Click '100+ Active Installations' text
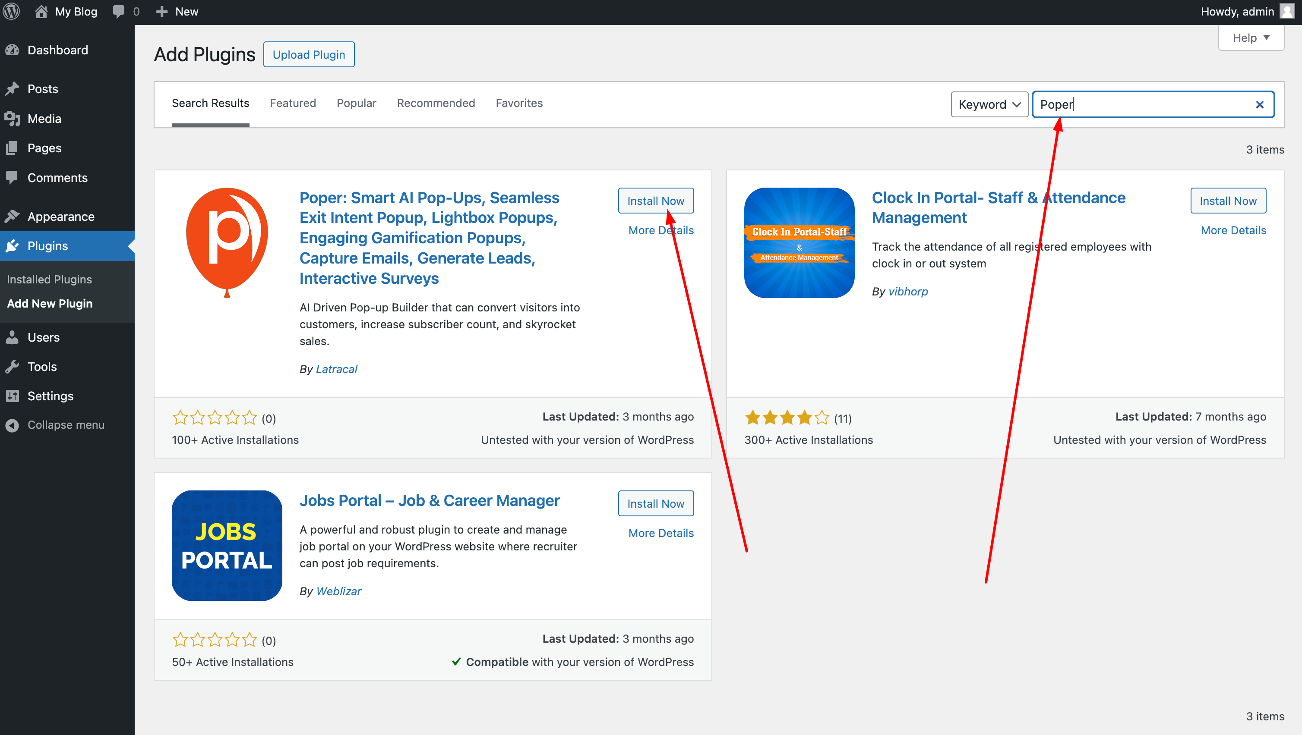The height and width of the screenshot is (735, 1302). tap(235, 440)
